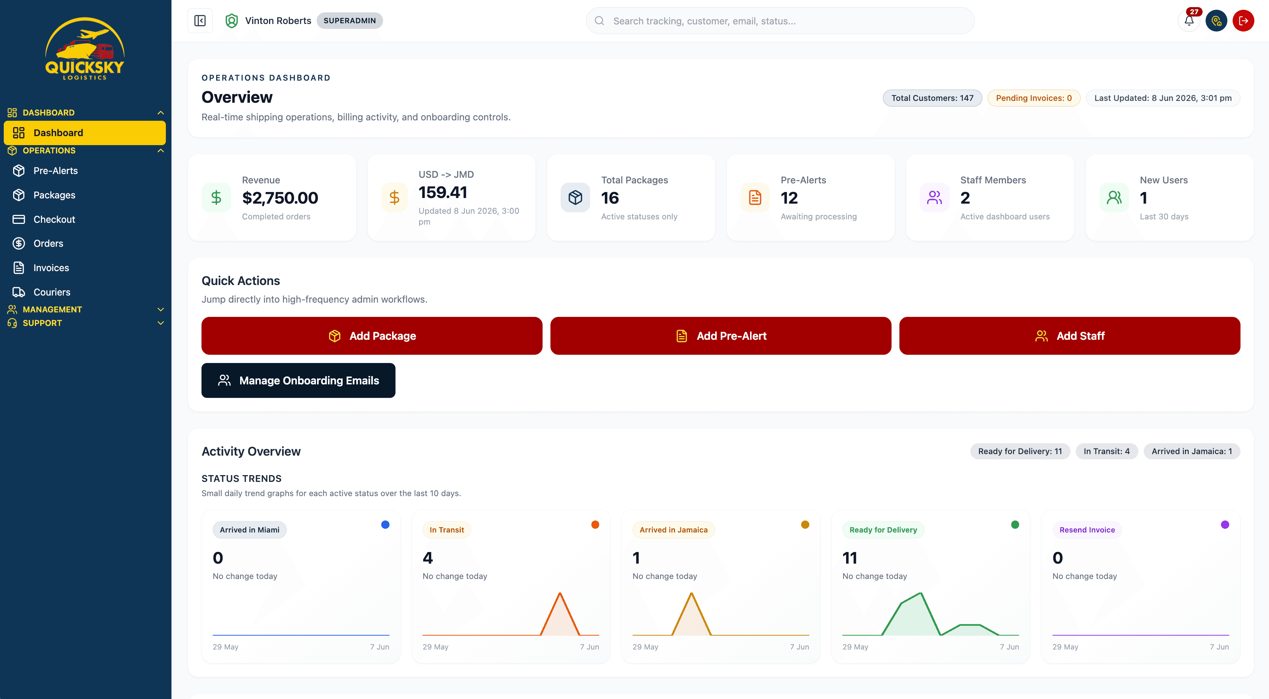Screen dimensions: 1269x699
Task: Click the Pre-Alerts document icon in the stats card
Action: click(x=755, y=198)
